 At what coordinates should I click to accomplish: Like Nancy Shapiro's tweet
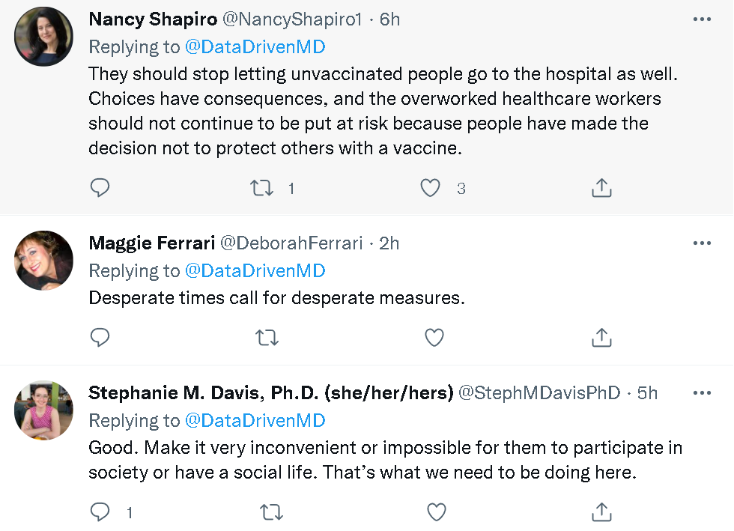point(430,188)
